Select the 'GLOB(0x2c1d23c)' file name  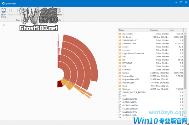click(x=130, y=115)
